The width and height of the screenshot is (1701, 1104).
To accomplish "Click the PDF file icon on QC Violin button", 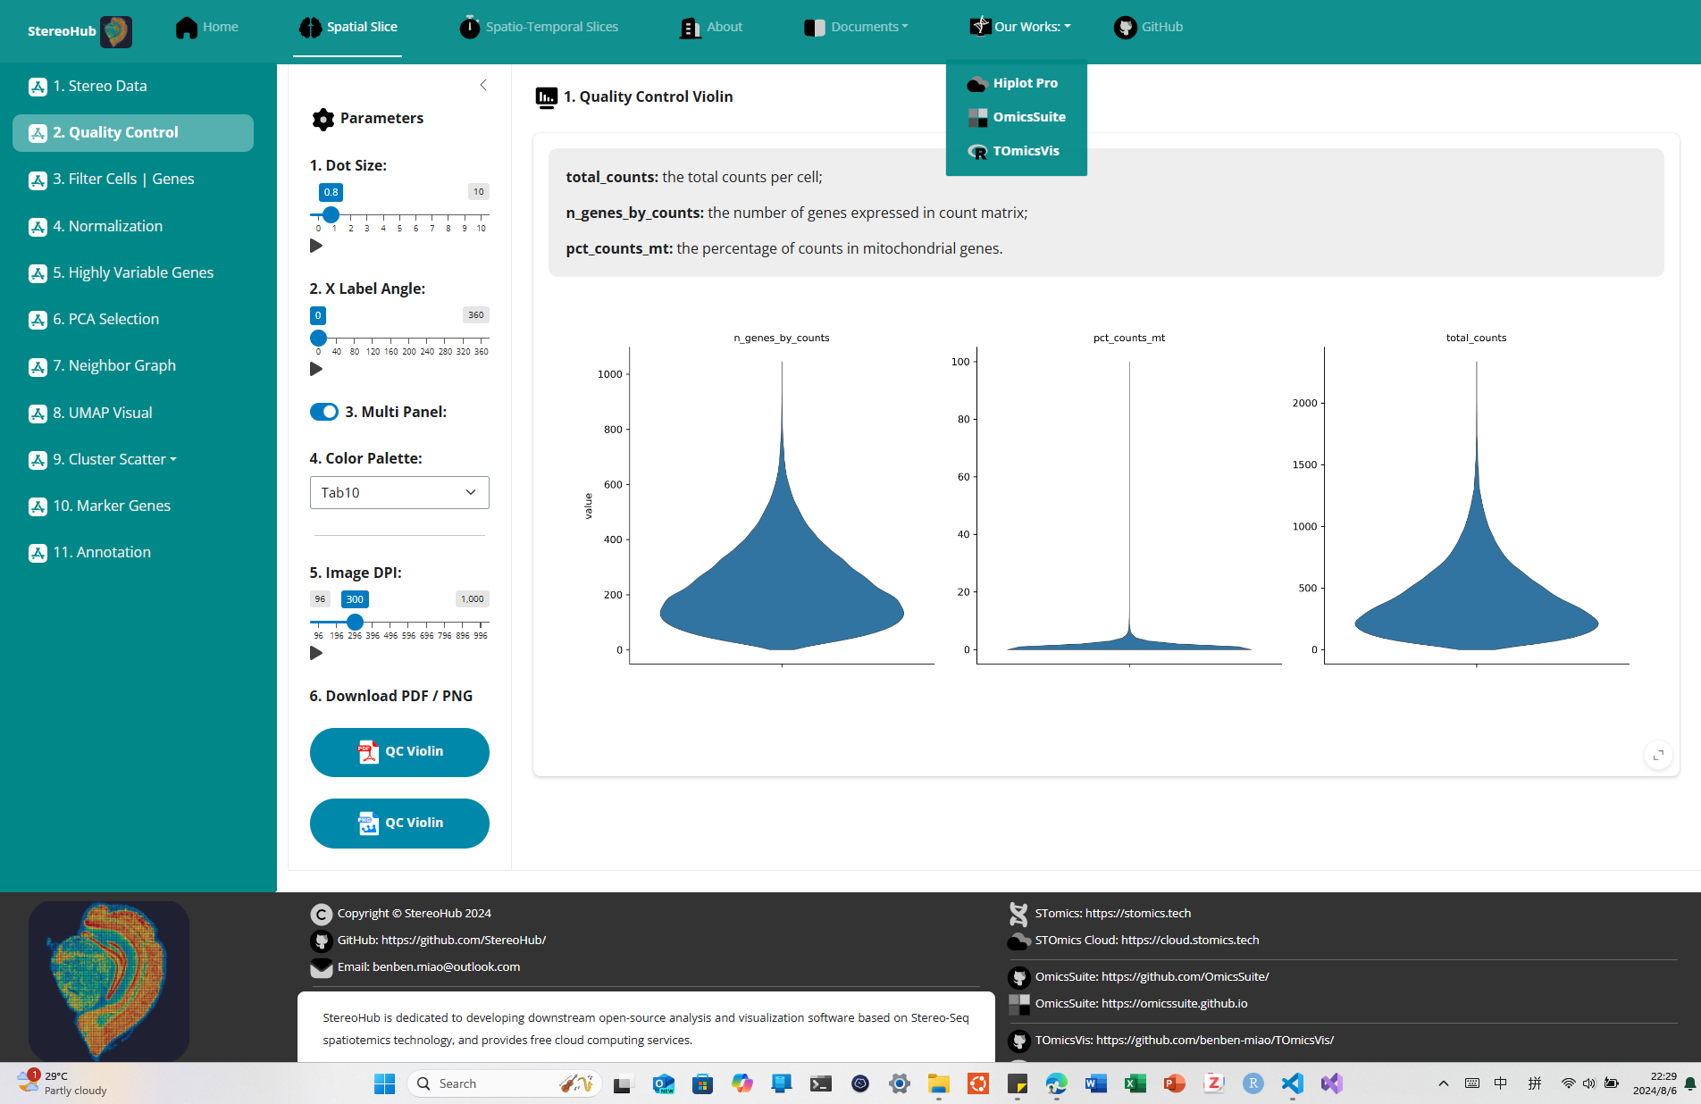I will [x=368, y=752].
